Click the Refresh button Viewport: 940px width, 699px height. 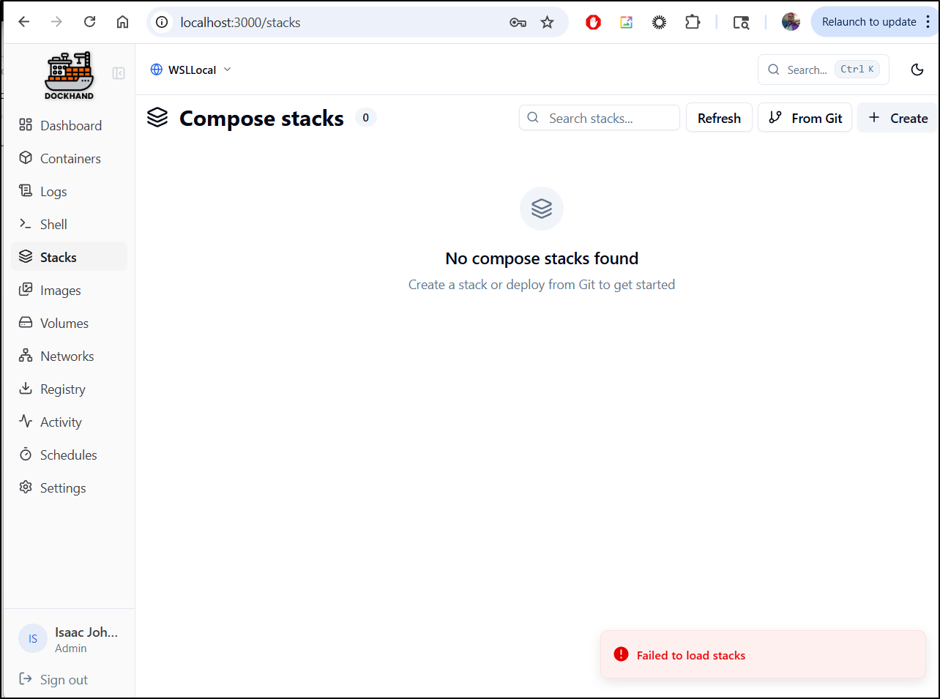pyautogui.click(x=718, y=118)
